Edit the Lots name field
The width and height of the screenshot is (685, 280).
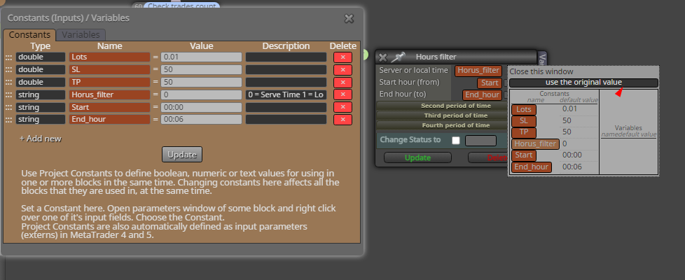(x=110, y=57)
